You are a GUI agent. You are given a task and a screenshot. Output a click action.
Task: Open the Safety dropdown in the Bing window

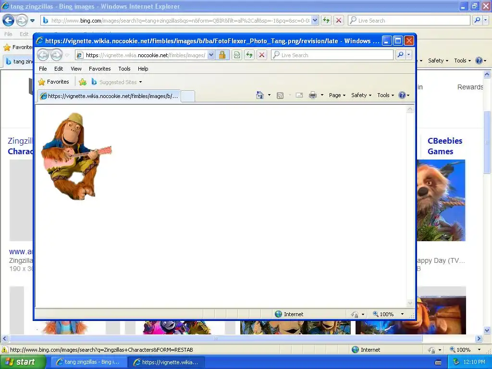[438, 61]
